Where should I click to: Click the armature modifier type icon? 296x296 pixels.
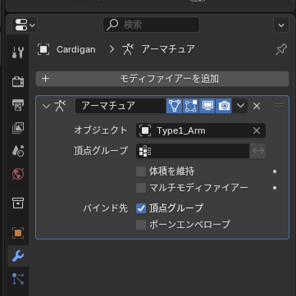pyautogui.click(x=60, y=106)
